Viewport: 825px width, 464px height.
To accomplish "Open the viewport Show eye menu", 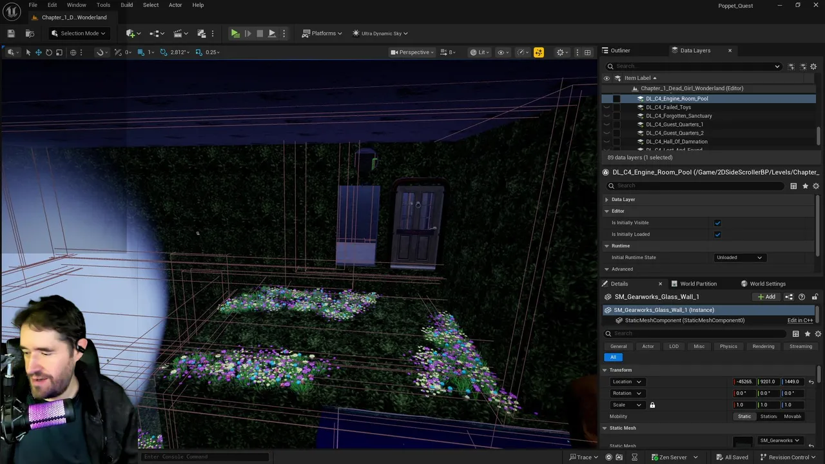I will coord(503,52).
